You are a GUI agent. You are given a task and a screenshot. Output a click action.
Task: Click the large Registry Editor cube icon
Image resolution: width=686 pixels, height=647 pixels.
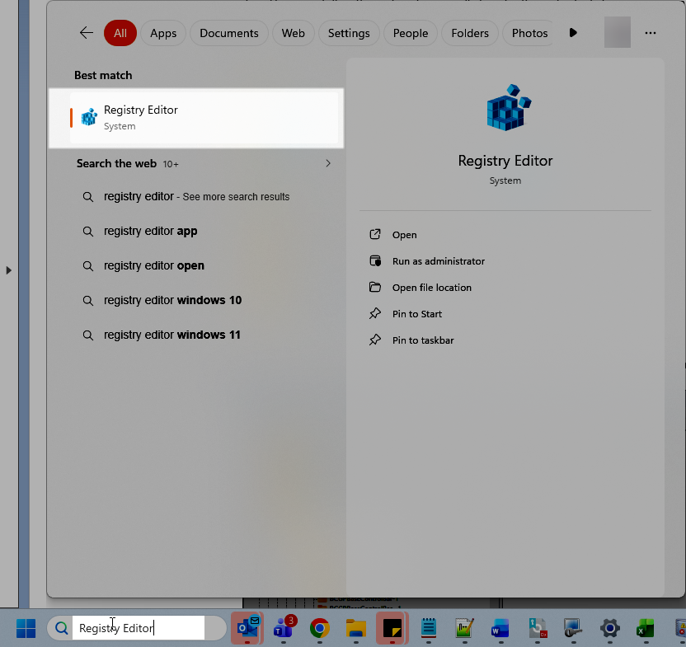pos(509,108)
